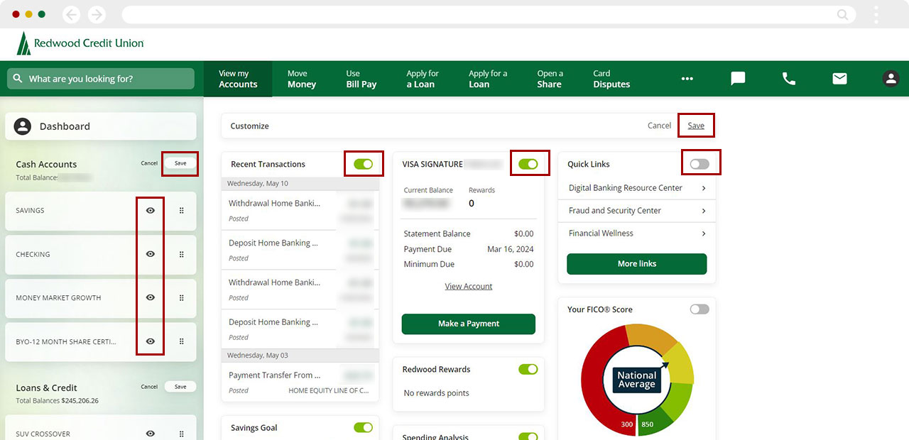This screenshot has width=909, height=440.
Task: Save the Loans & Credit order
Action: click(x=180, y=387)
